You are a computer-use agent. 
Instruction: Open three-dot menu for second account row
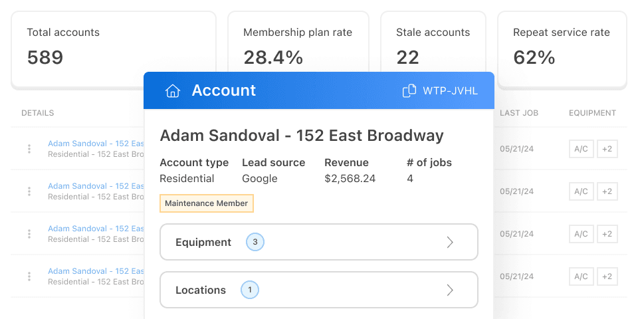(x=29, y=191)
